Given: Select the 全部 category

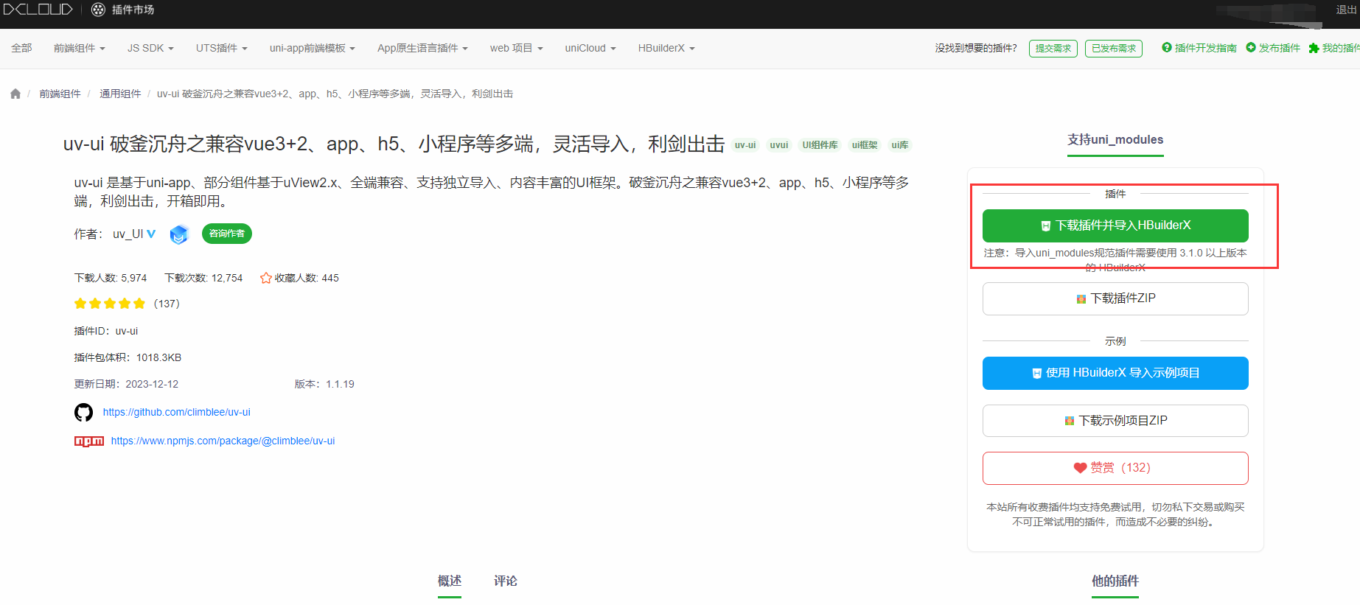Looking at the screenshot, I should pos(21,48).
